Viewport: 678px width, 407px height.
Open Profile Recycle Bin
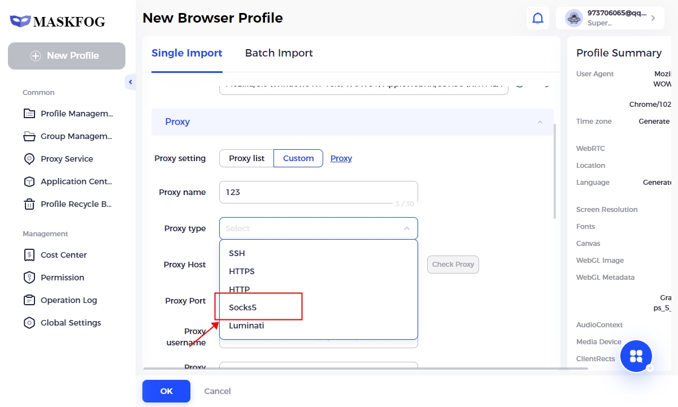click(x=76, y=204)
